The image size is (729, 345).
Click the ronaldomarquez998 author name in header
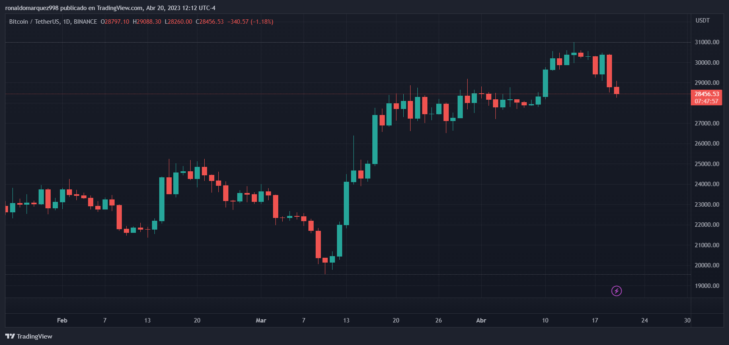coord(32,8)
